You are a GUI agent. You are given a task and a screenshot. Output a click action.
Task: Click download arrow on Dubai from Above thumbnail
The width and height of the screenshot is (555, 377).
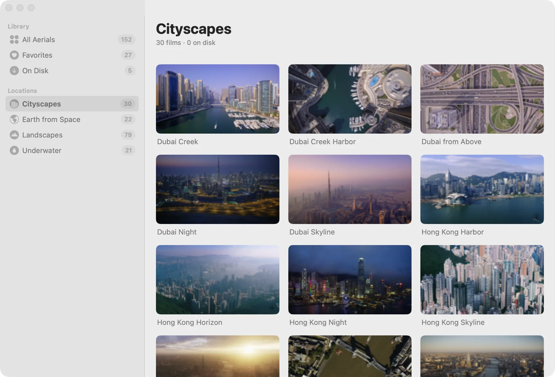(536, 126)
